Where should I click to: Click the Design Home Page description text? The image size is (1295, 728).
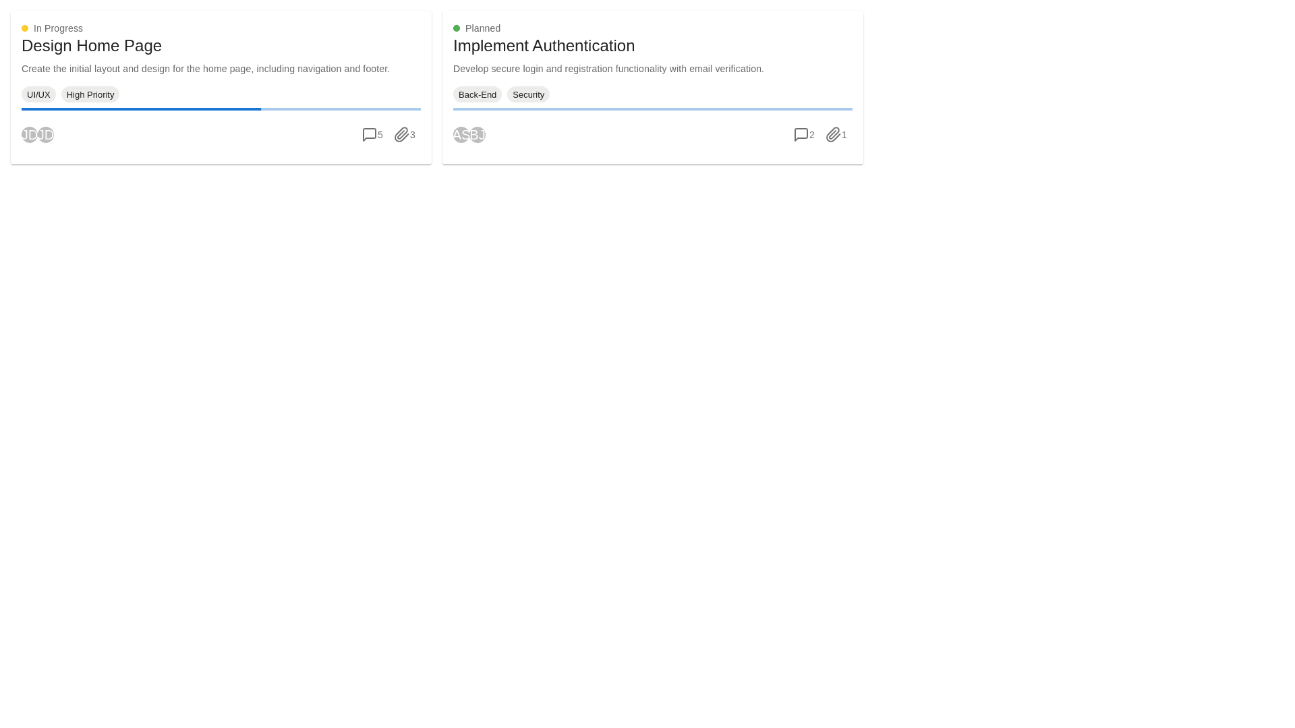pyautogui.click(x=206, y=69)
